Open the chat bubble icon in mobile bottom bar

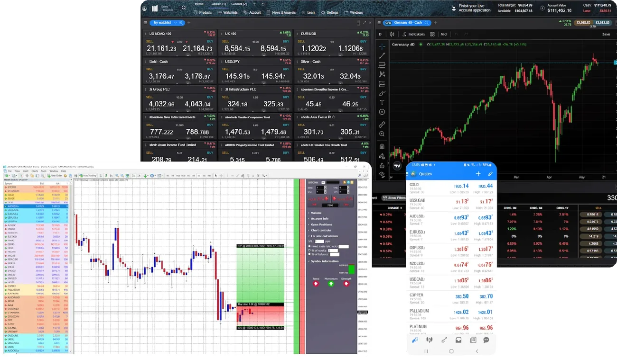click(x=486, y=340)
